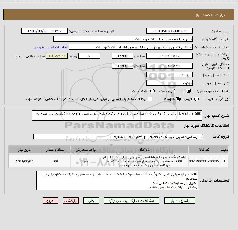Select the کالا radio button

(x=189, y=91)
